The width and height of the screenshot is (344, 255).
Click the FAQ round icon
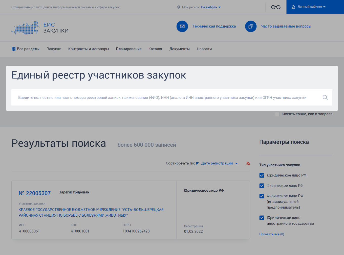251,26
